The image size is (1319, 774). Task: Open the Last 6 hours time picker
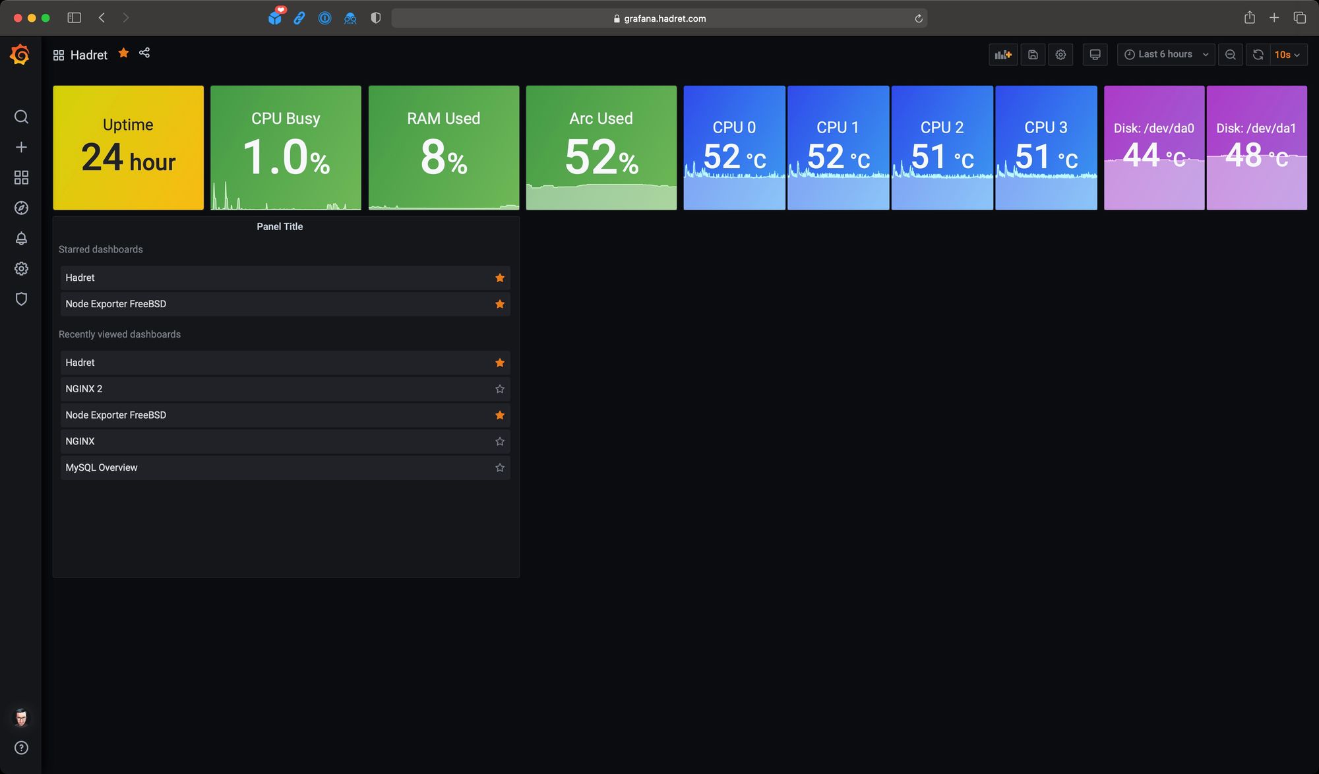tap(1165, 55)
